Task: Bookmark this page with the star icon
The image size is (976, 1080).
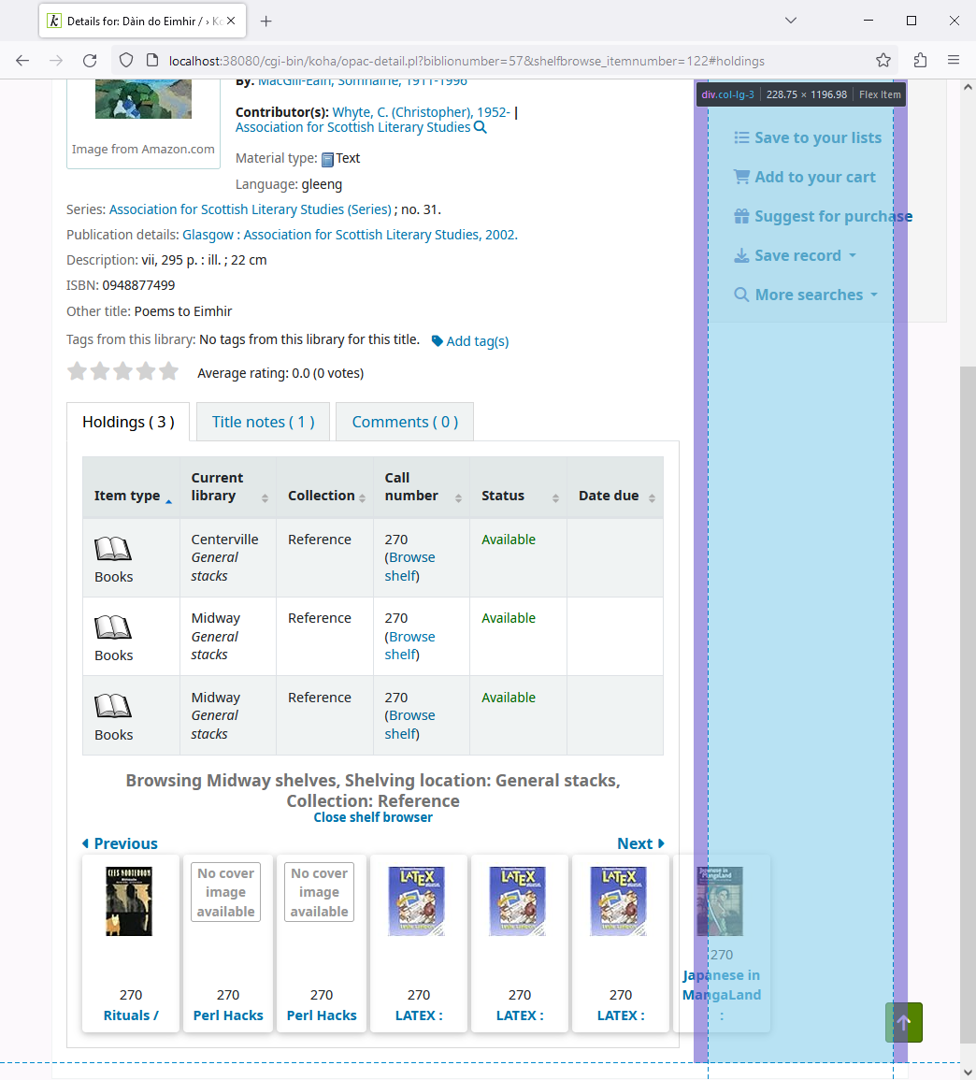Action: coord(883,61)
